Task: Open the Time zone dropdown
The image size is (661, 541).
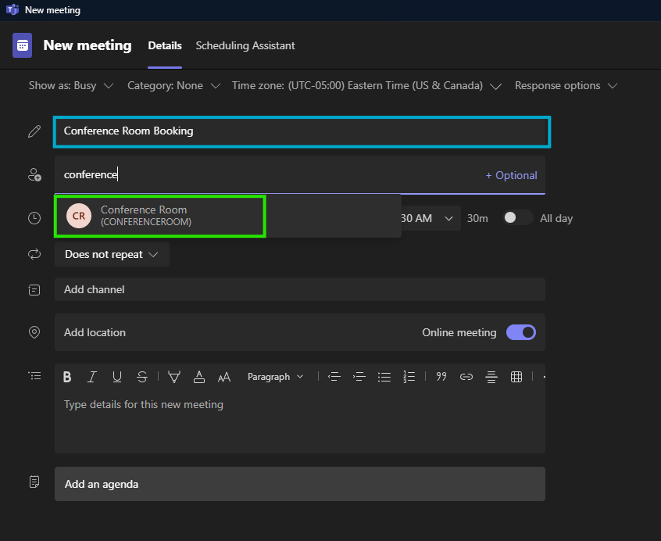Action: click(x=366, y=85)
